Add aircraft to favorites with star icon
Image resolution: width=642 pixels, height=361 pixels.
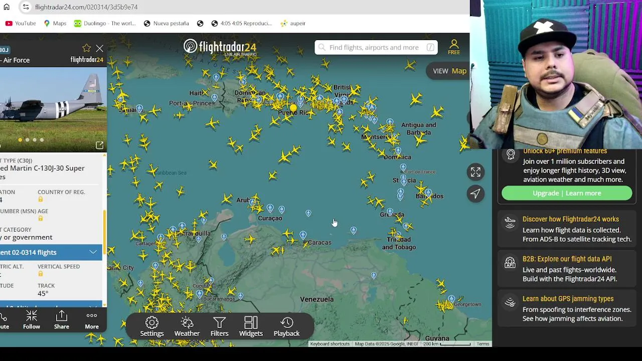tap(86, 48)
